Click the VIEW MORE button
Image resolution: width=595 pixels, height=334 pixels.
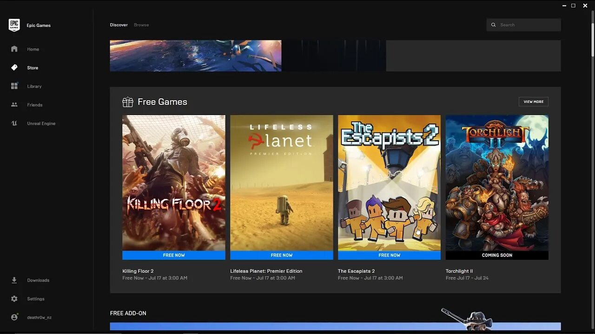click(x=533, y=102)
